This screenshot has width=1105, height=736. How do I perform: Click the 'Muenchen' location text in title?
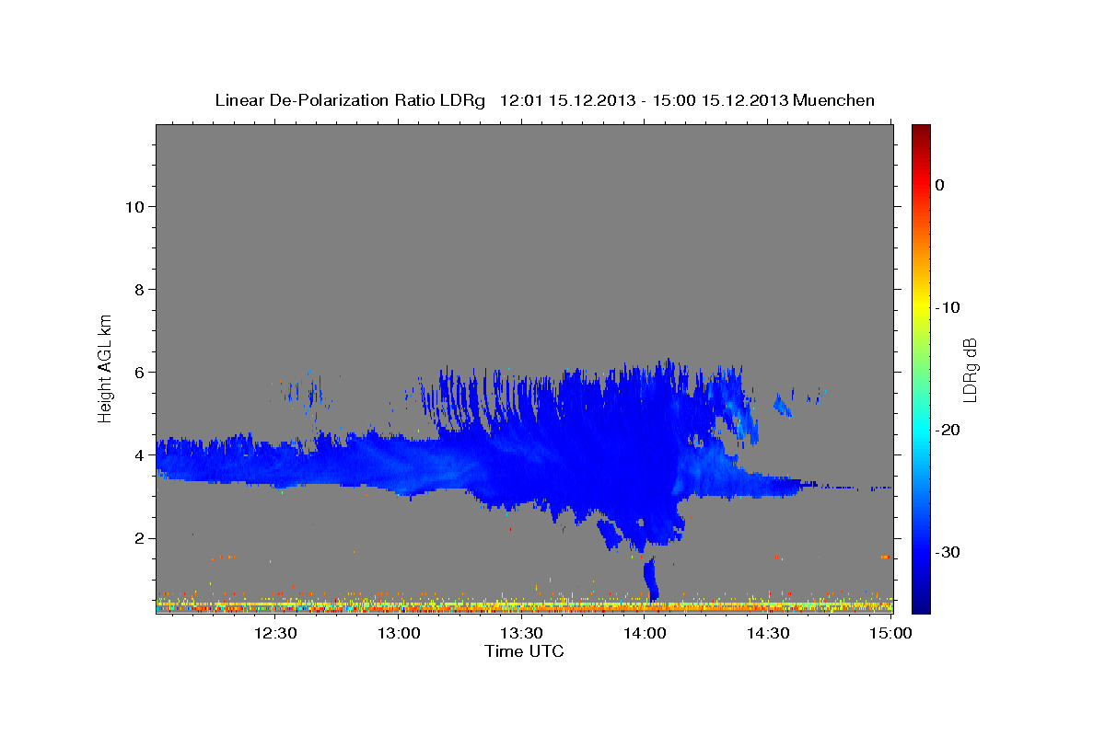833,100
